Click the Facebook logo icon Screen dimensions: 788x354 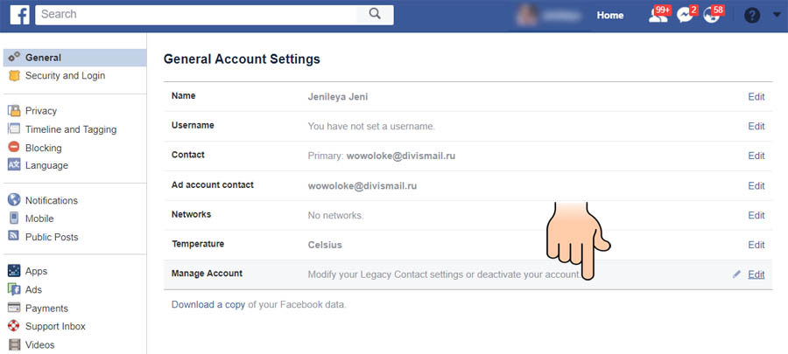(19, 15)
